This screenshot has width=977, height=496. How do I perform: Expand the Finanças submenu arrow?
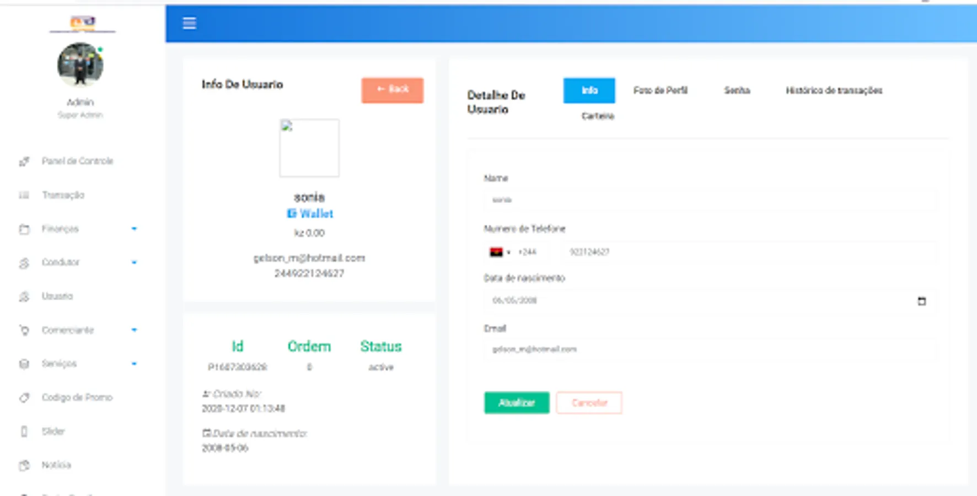134,229
